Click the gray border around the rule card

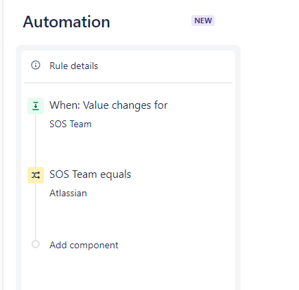[238, 159]
